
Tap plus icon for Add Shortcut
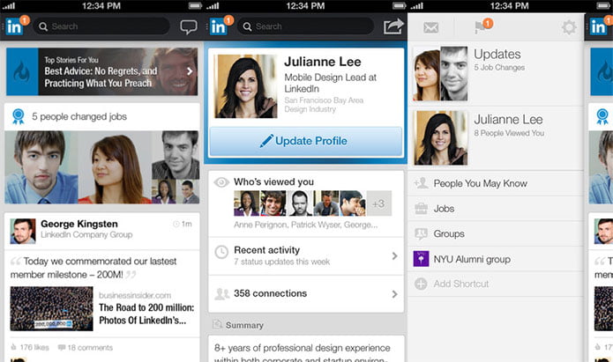421,284
